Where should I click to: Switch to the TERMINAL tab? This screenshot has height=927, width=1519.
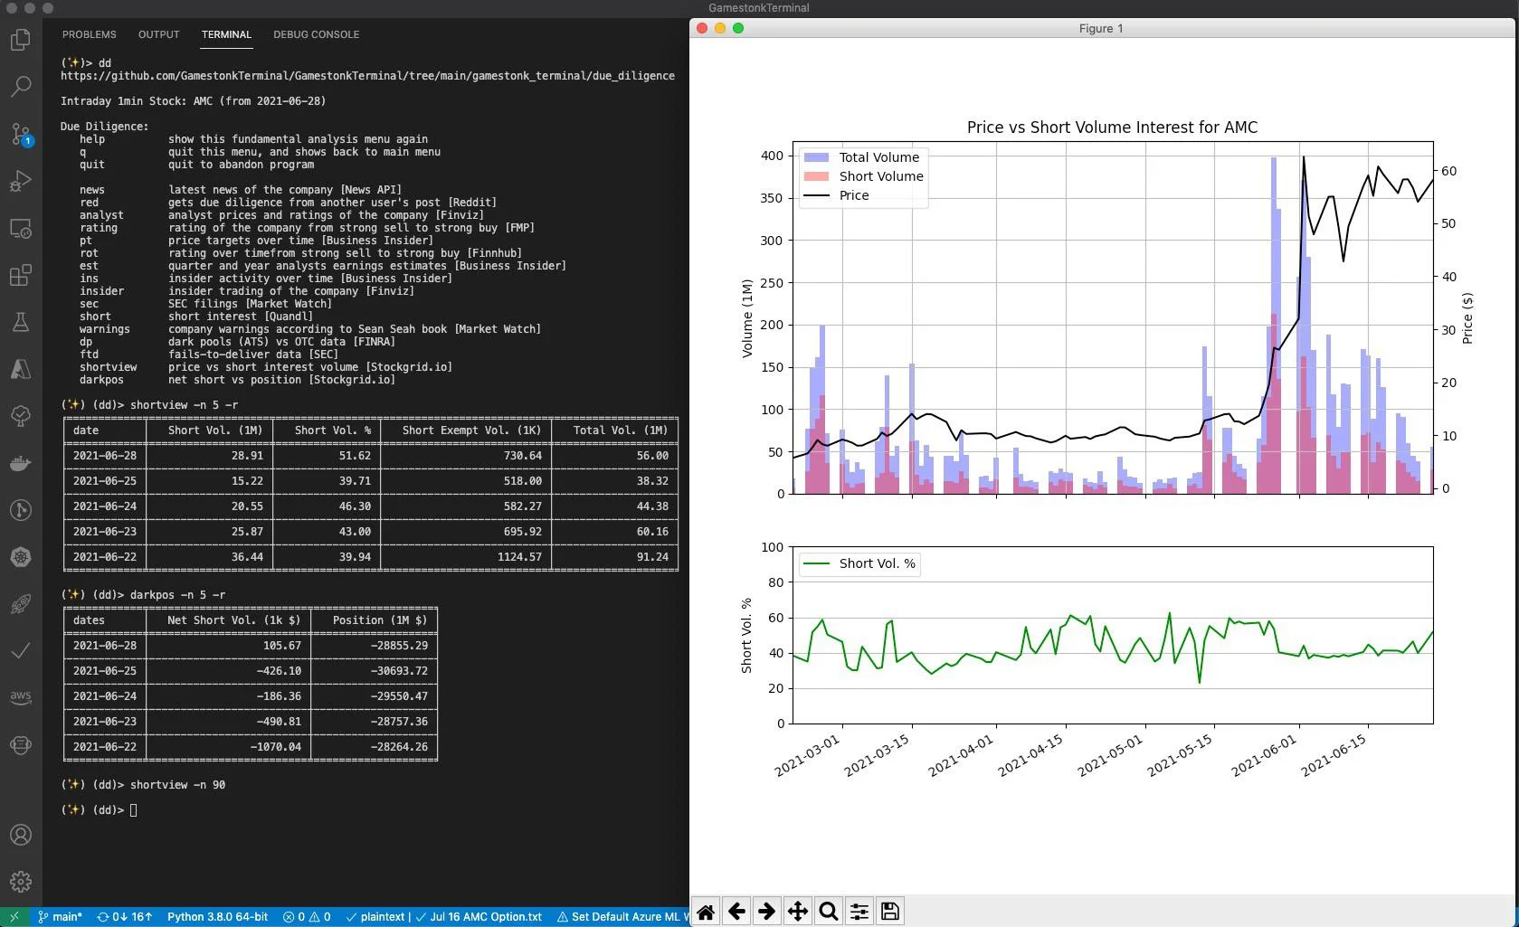pos(226,34)
